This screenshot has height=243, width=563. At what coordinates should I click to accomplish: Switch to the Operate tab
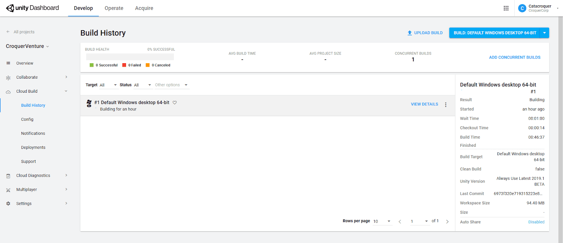click(x=114, y=8)
